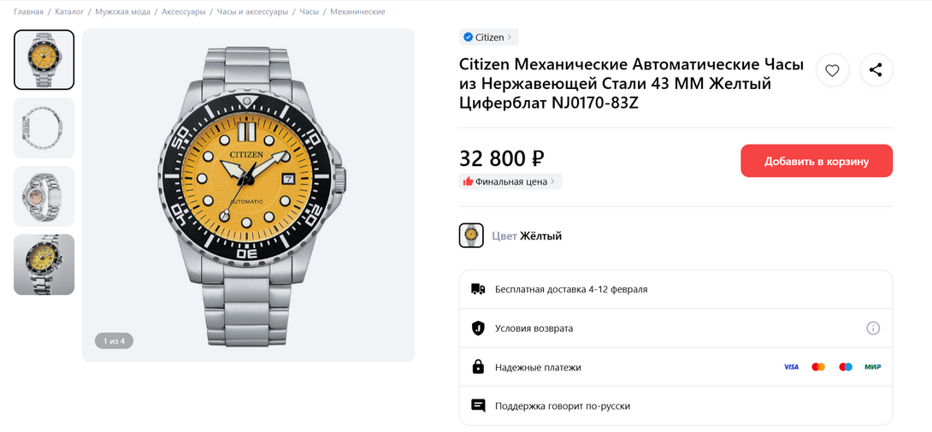
Task: Click the secure payments lock icon
Action: coord(478,367)
